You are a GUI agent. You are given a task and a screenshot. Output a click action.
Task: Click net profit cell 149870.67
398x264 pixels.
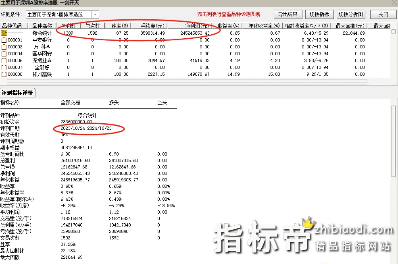tap(199, 74)
